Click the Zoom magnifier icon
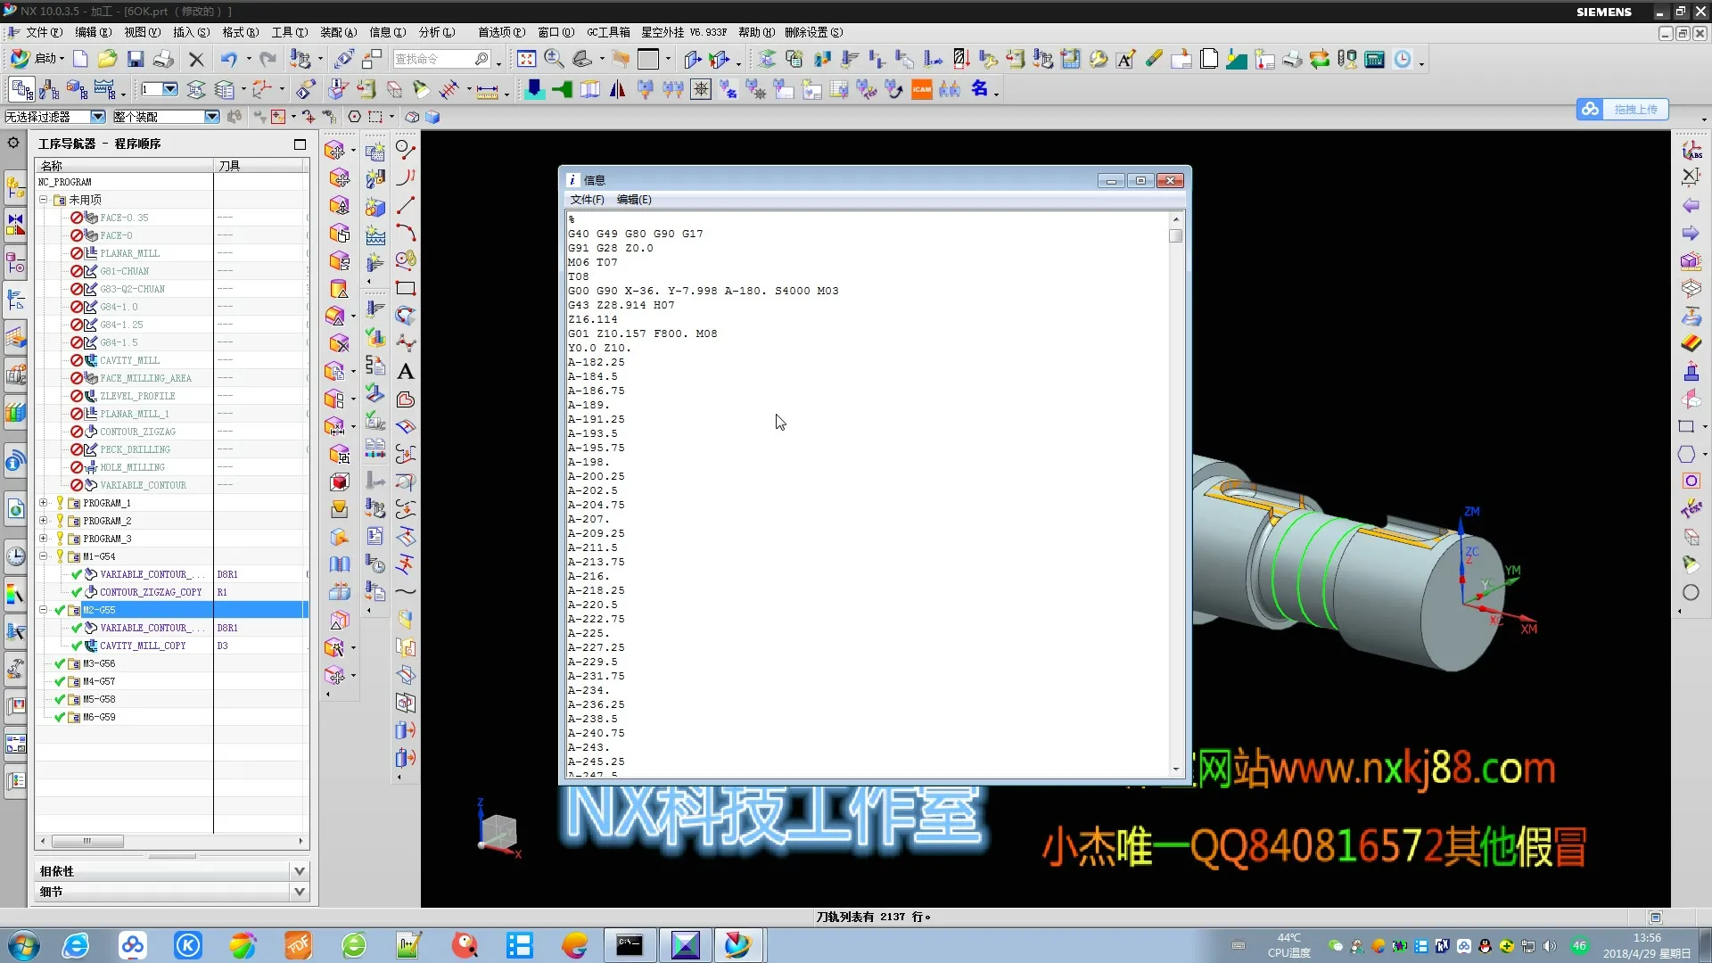Image resolution: width=1712 pixels, height=963 pixels. [x=554, y=59]
